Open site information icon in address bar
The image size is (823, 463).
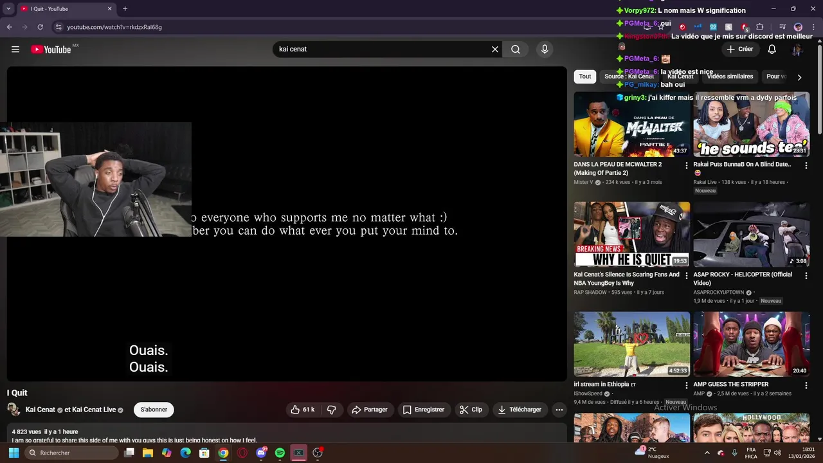click(x=59, y=27)
